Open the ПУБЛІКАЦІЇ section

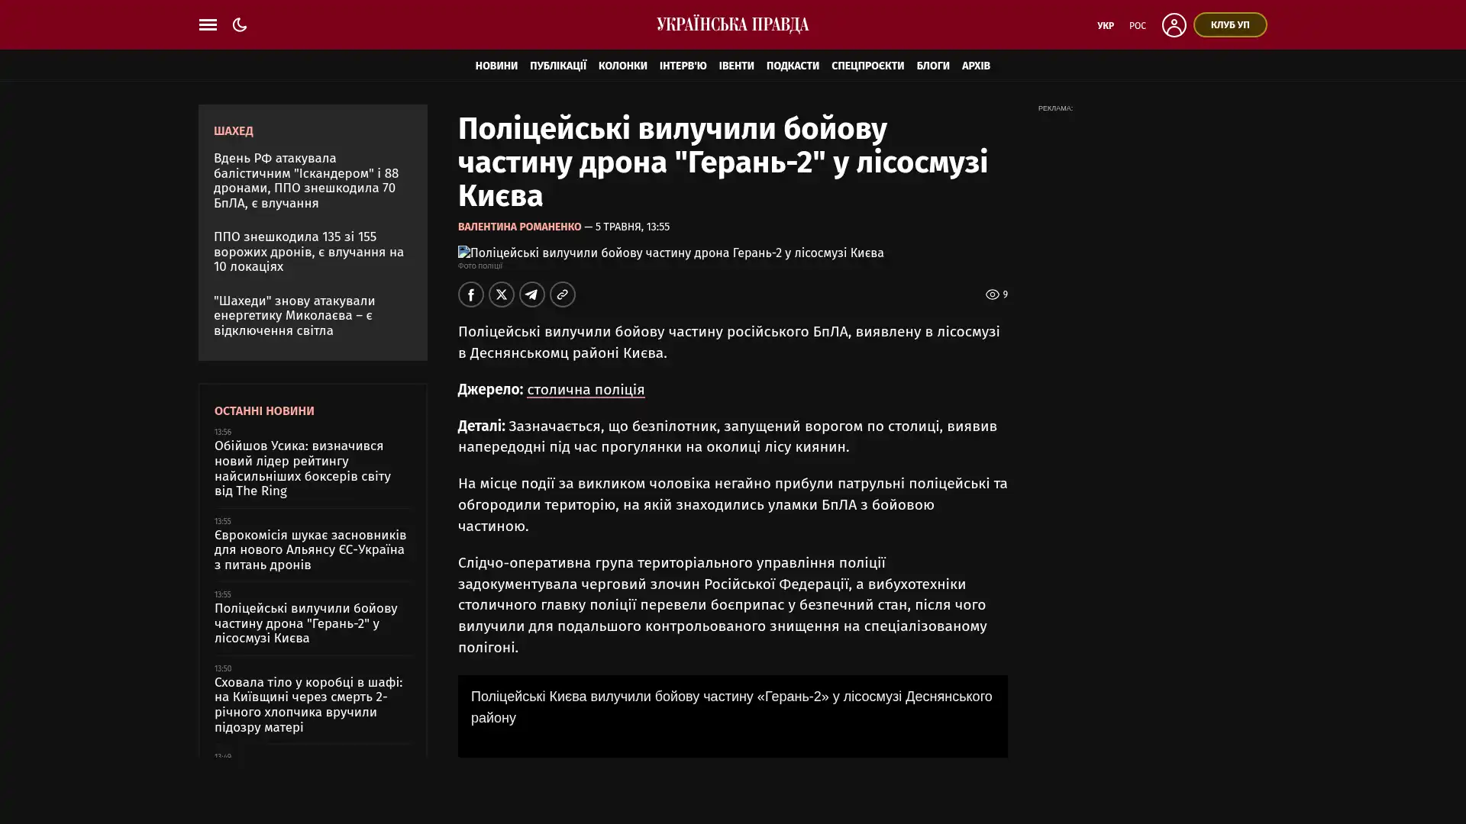[x=558, y=66]
